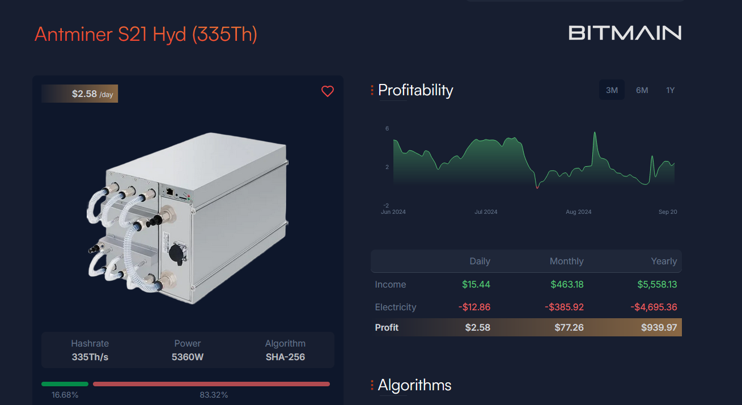Click the monthly income value $463.18

click(567, 285)
